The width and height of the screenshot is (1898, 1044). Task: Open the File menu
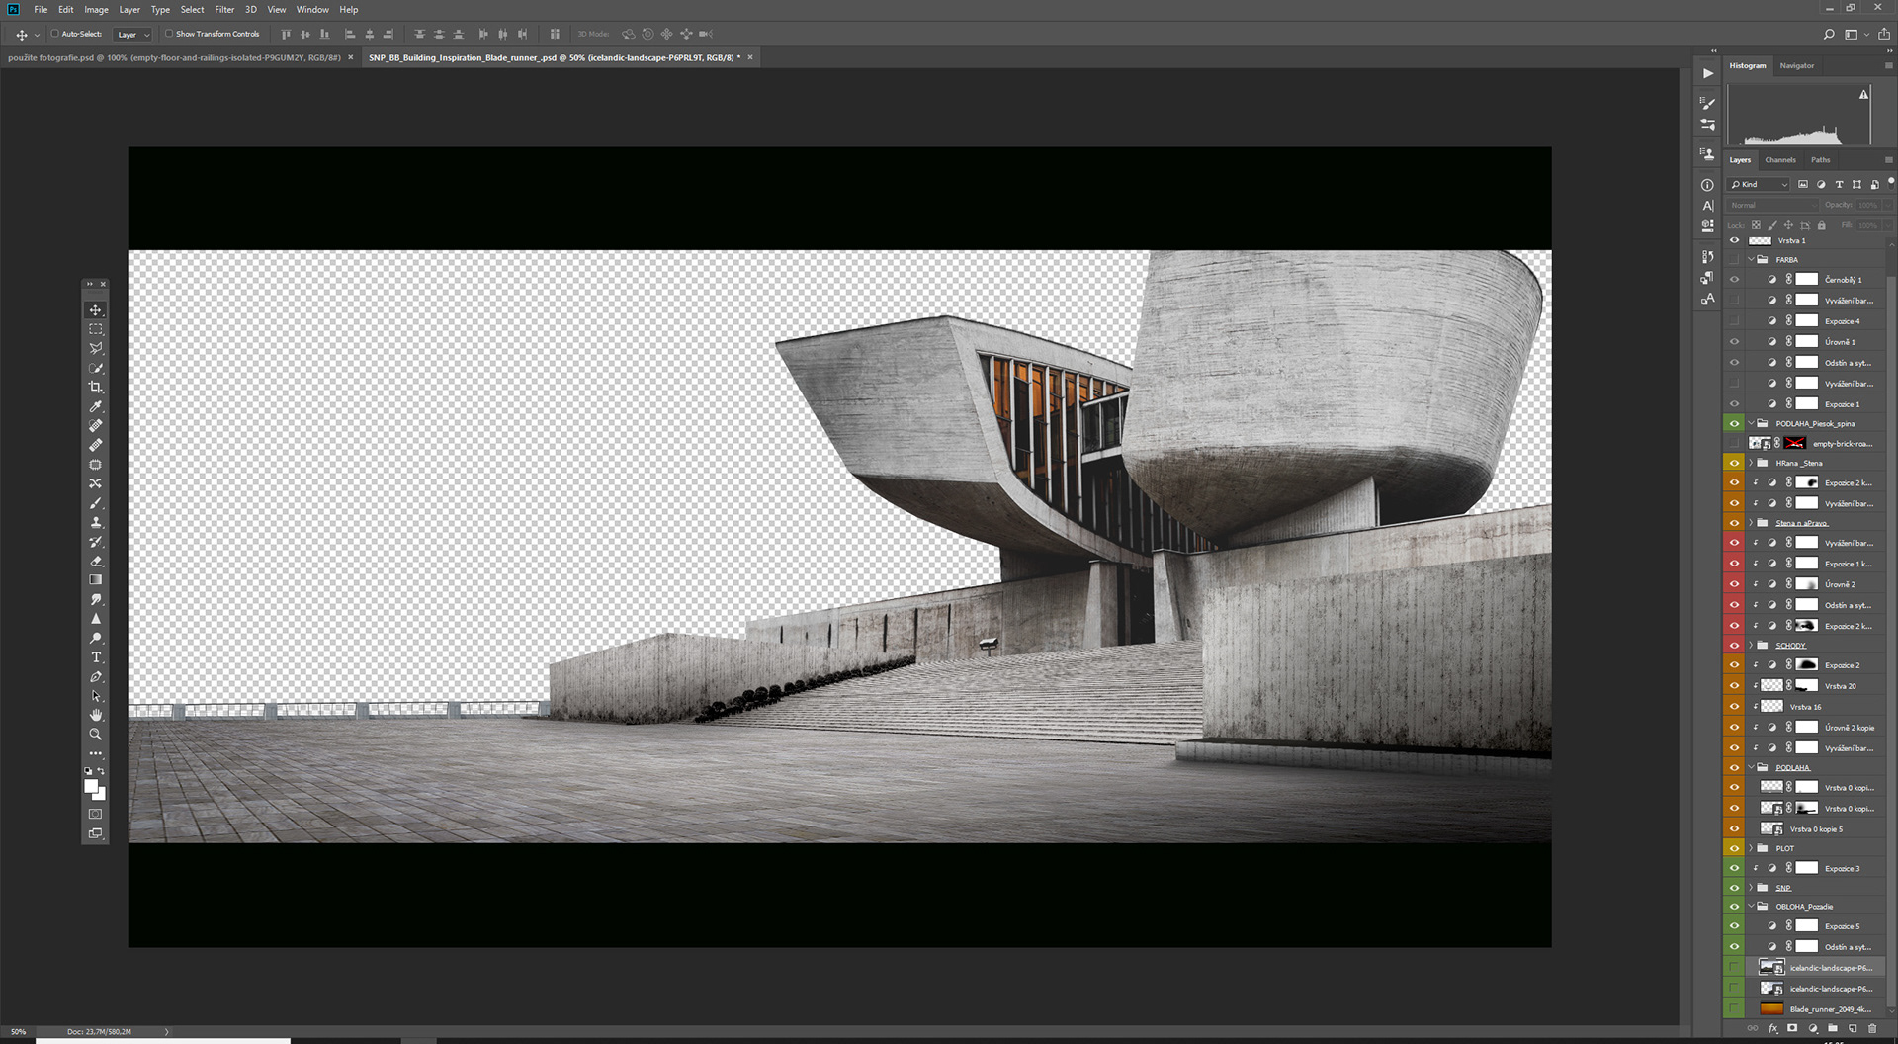click(41, 10)
